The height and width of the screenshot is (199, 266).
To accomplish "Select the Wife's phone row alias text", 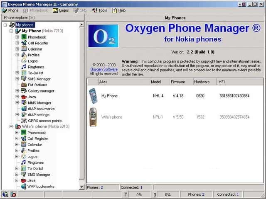I will pos(112,117).
